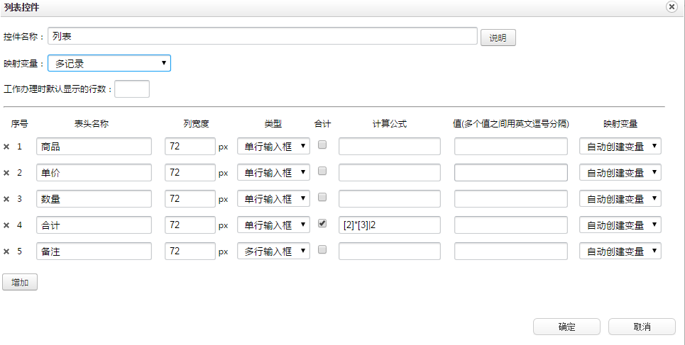685x345 pixels.
Task: Open 类型 dropdown for 数量 row
Action: coord(273,199)
